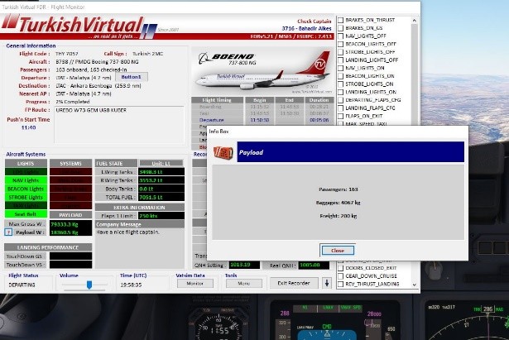Click the Max Gross W value 79333.3 Kg

71,224
